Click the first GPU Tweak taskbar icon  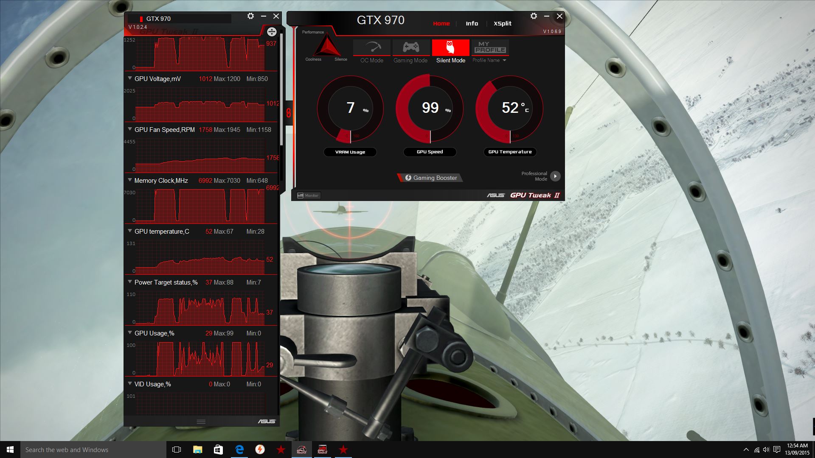(x=301, y=450)
